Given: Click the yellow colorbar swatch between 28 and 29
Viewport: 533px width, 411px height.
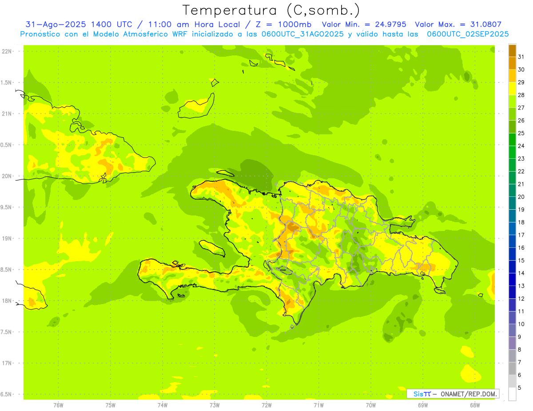Looking at the screenshot, I should point(512,89).
